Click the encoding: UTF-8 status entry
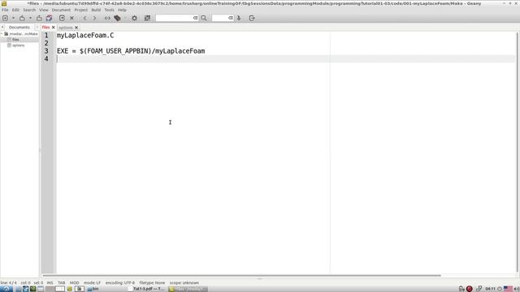The image size is (520, 292). pos(120,283)
